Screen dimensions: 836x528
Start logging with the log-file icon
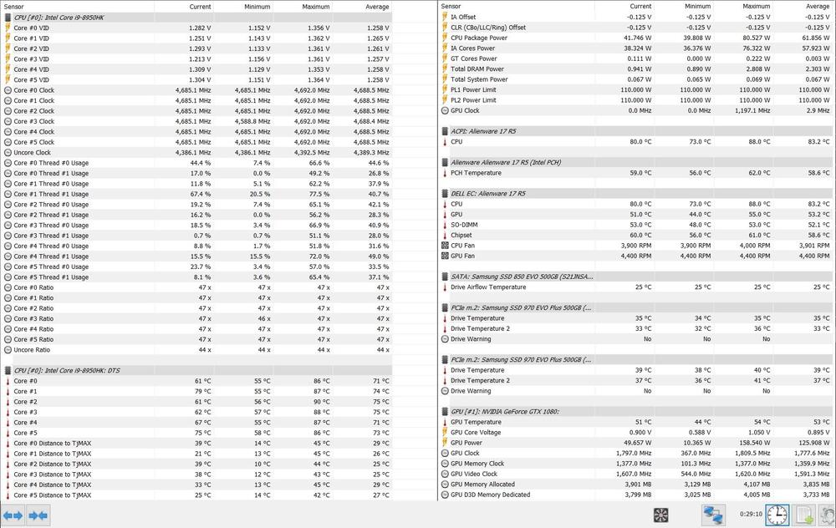803,515
